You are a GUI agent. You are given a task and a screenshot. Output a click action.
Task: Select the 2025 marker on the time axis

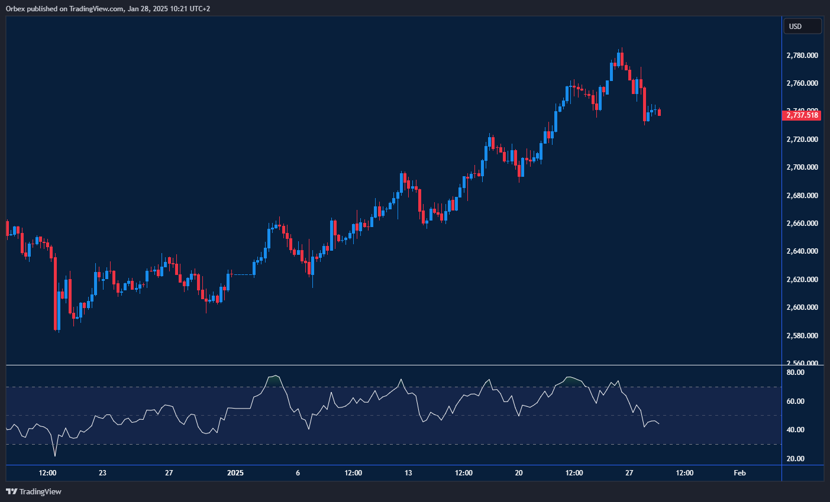(235, 473)
